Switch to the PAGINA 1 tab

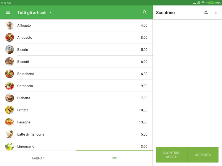tap(38, 158)
